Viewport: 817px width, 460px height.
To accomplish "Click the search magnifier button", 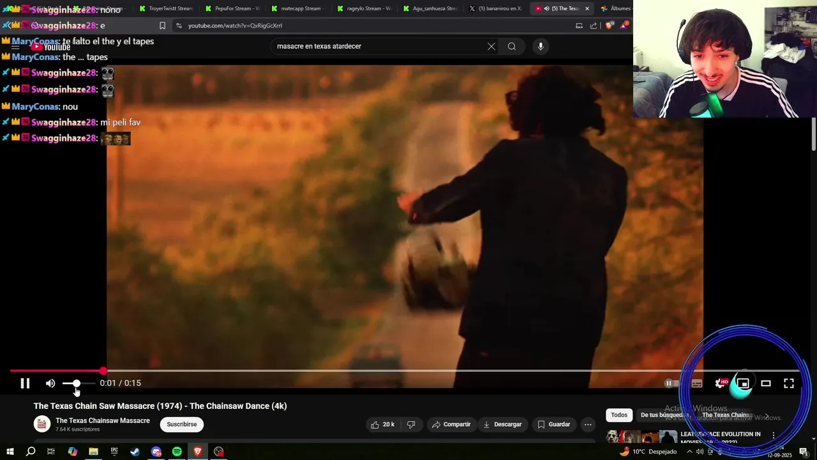I will click(x=512, y=46).
